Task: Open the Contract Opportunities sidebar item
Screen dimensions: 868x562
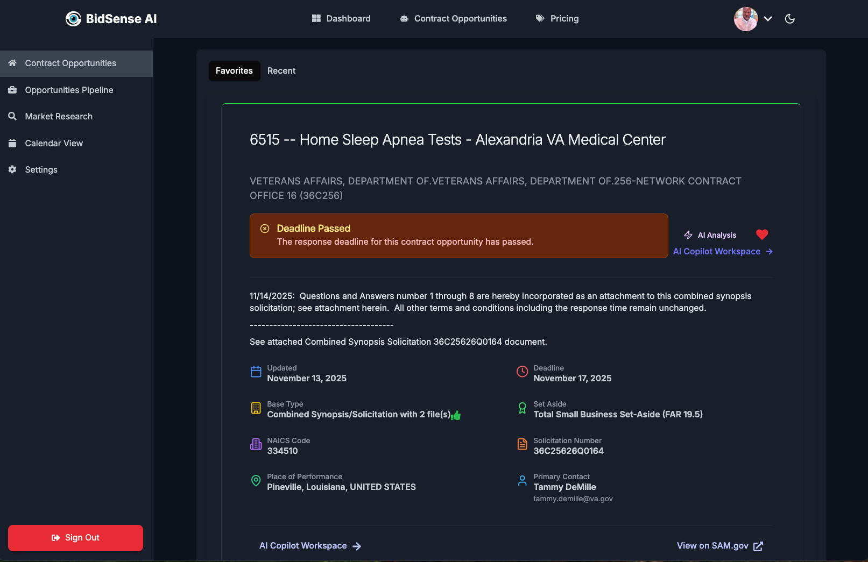Action: (x=70, y=63)
